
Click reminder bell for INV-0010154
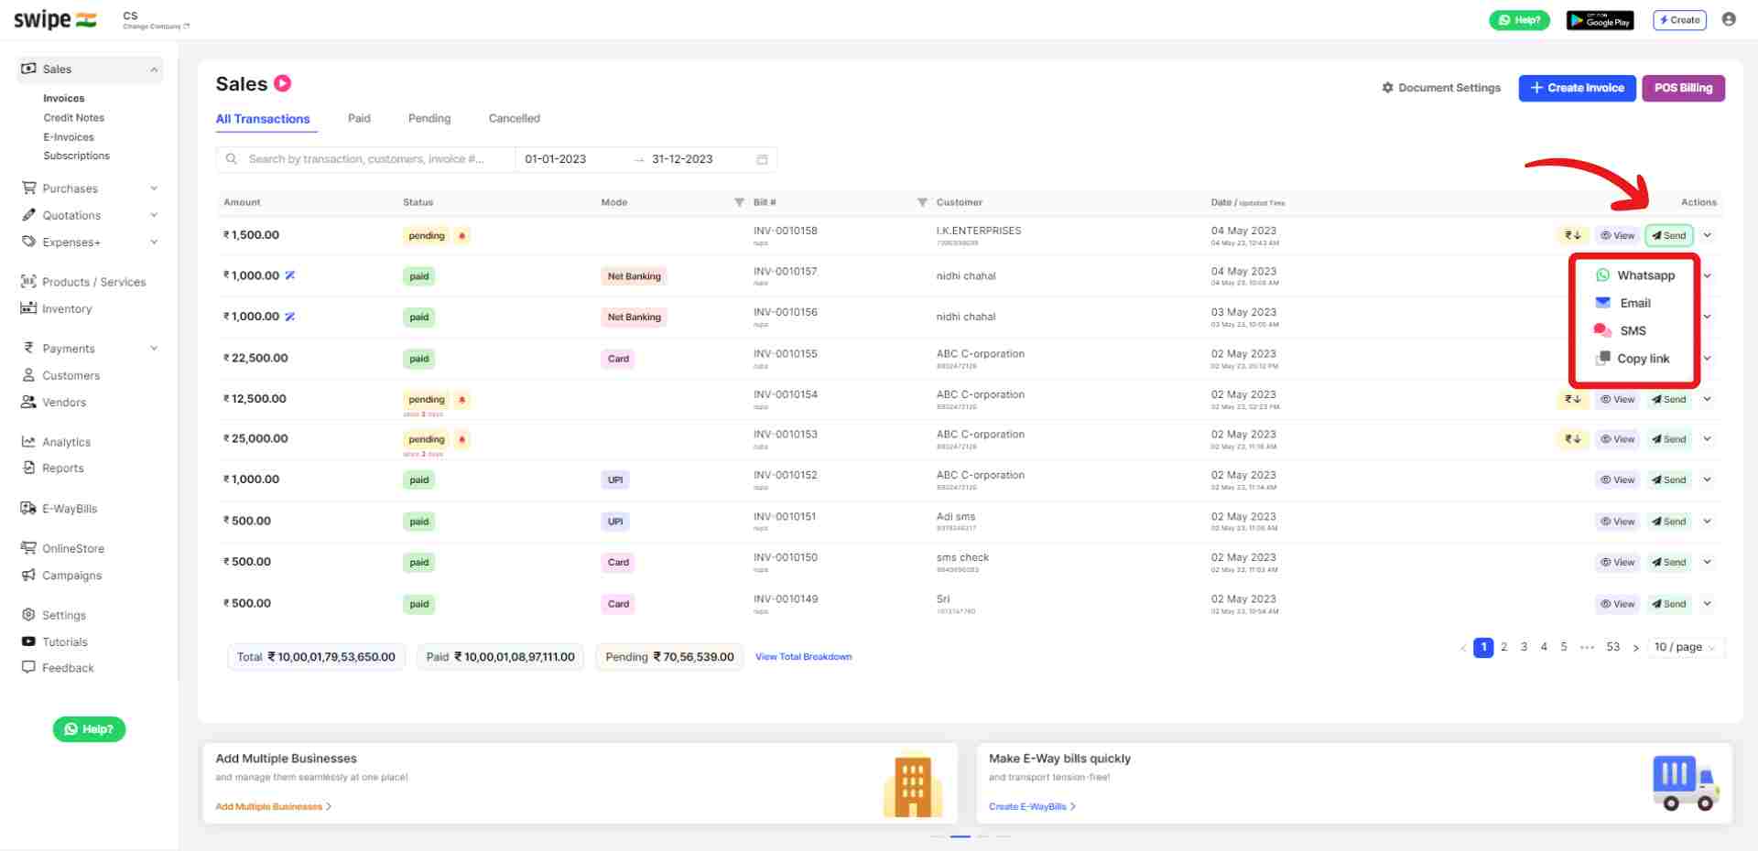coord(462,400)
